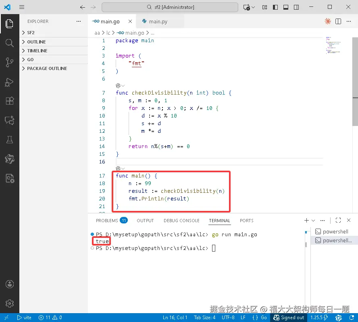
Task: Select the second powershell terminal entry
Action: [x=334, y=240]
